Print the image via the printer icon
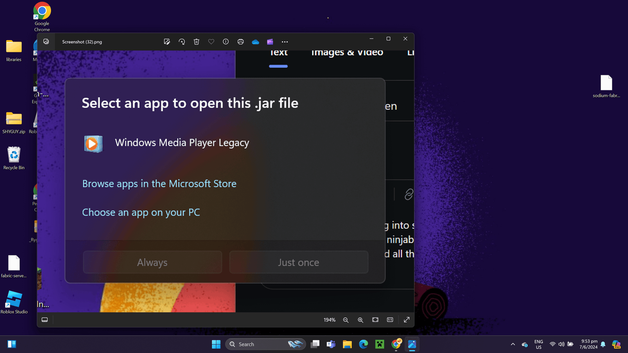This screenshot has height=353, width=628. [x=241, y=42]
